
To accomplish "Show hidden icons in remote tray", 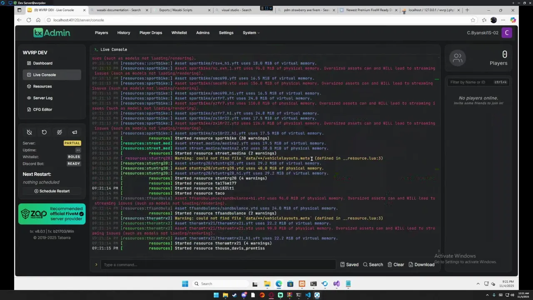I will click(478, 284).
